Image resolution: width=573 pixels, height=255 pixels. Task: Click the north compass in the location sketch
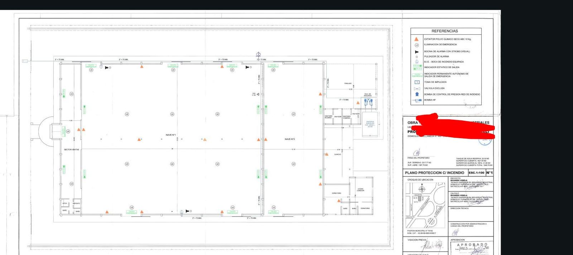(422, 189)
